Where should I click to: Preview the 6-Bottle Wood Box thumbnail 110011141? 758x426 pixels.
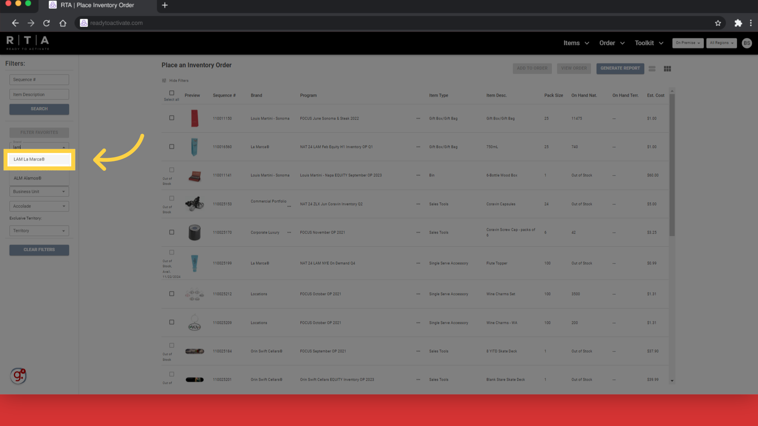(195, 176)
